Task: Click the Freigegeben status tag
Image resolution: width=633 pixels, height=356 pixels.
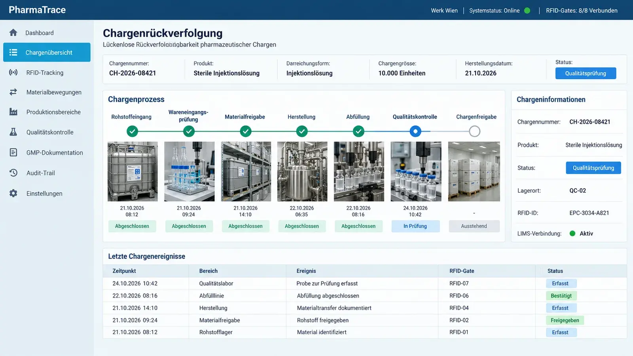Action: point(565,320)
